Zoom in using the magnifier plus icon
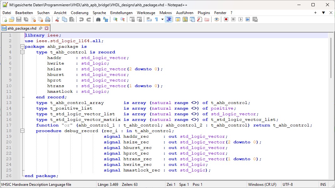The width and height of the screenshot is (335, 188). click(115, 19)
